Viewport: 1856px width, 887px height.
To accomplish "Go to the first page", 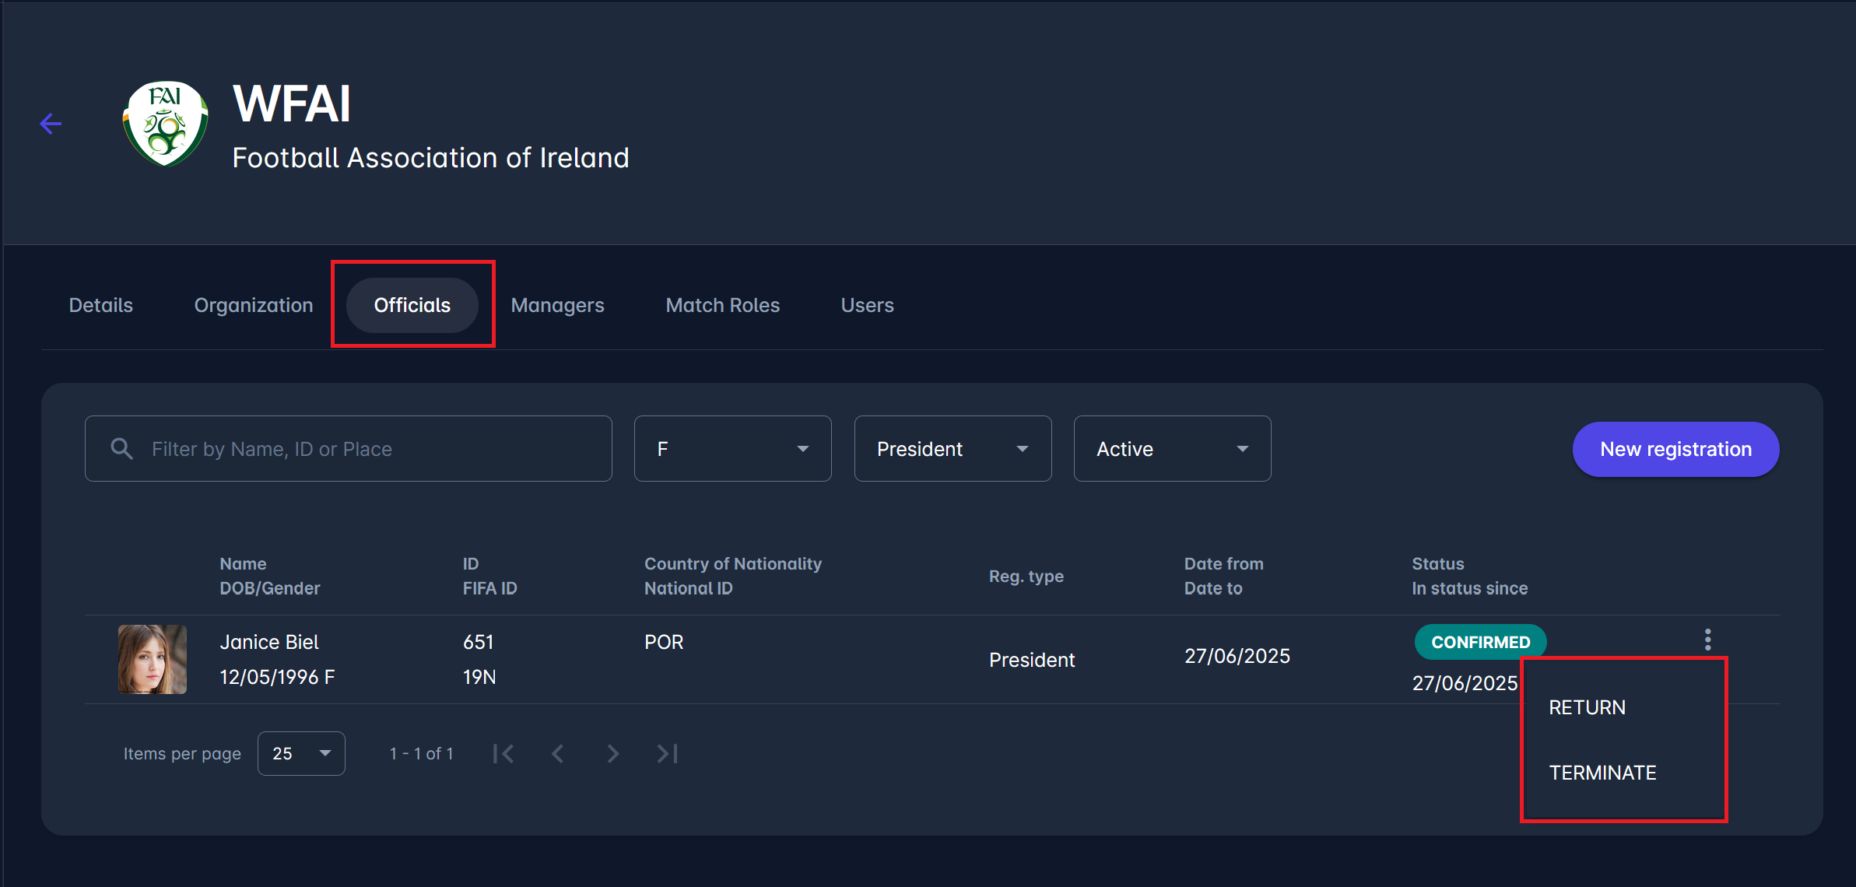I will (x=503, y=753).
